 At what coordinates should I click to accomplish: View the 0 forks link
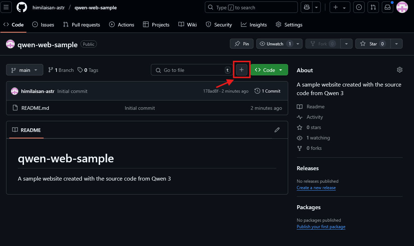(x=314, y=148)
